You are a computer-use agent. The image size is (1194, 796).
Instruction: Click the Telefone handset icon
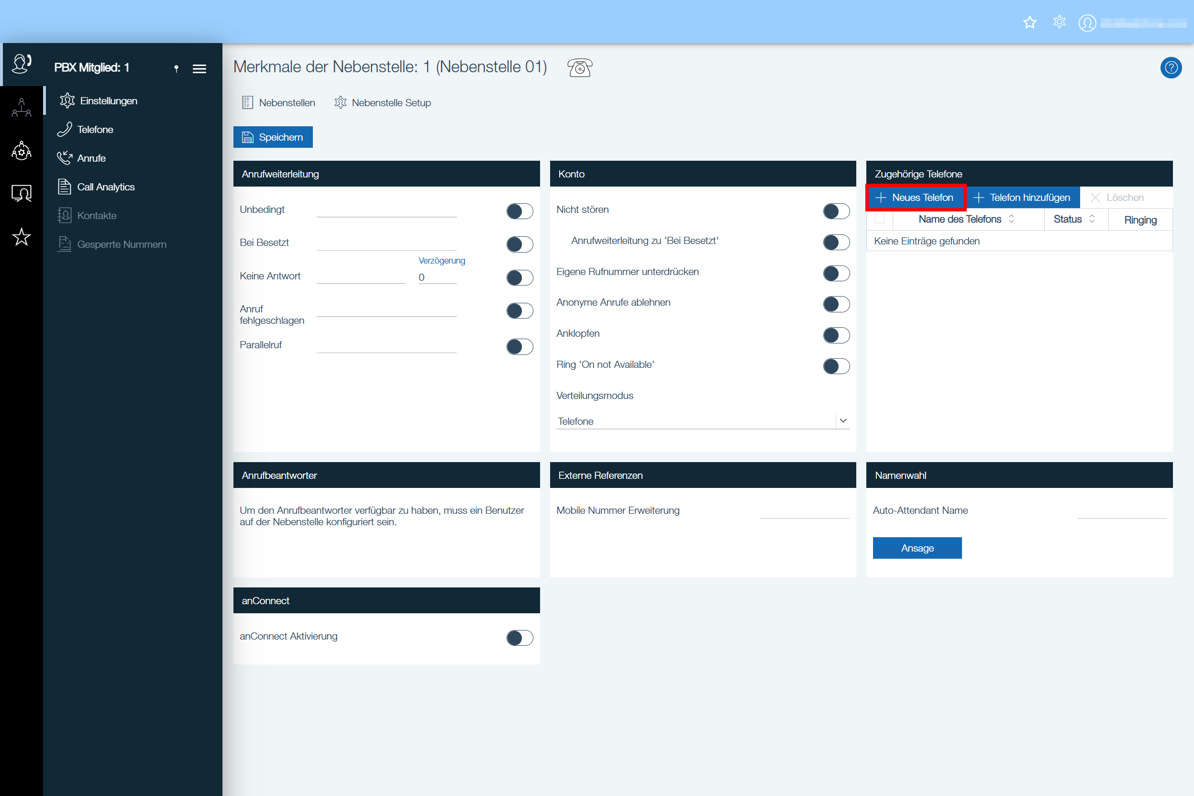65,130
